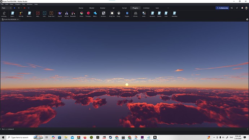Open the Roblox Studio taskbar icon

point(155,137)
